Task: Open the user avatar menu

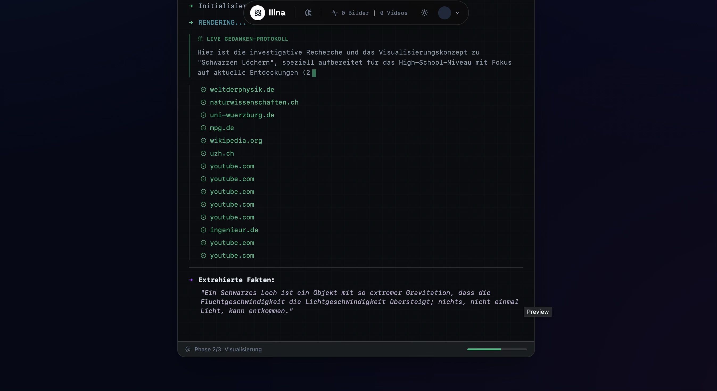Action: [x=444, y=13]
